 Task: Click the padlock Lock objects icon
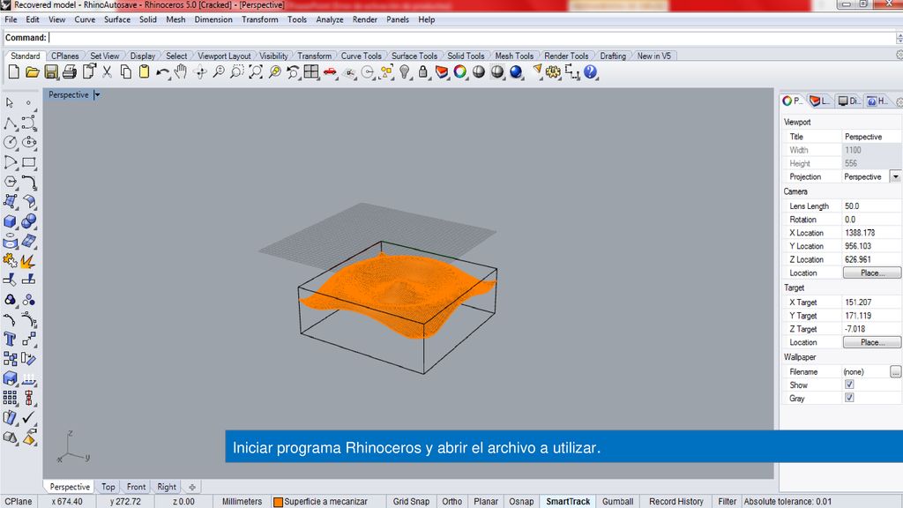[x=423, y=72]
